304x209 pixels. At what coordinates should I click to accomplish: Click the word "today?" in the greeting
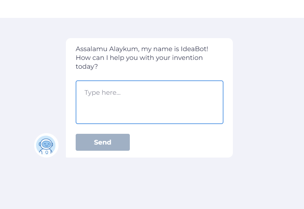point(87,66)
